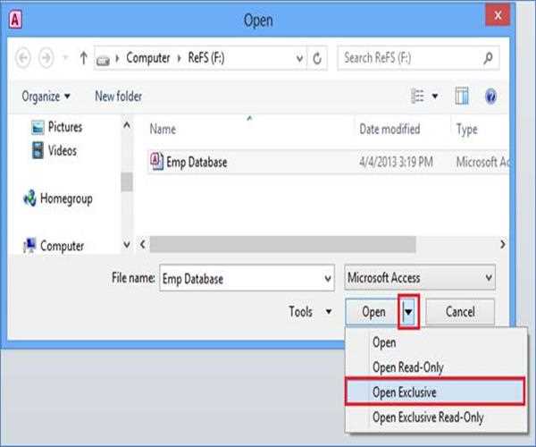Click the Cancel button
The width and height of the screenshot is (536, 447).
click(x=460, y=312)
